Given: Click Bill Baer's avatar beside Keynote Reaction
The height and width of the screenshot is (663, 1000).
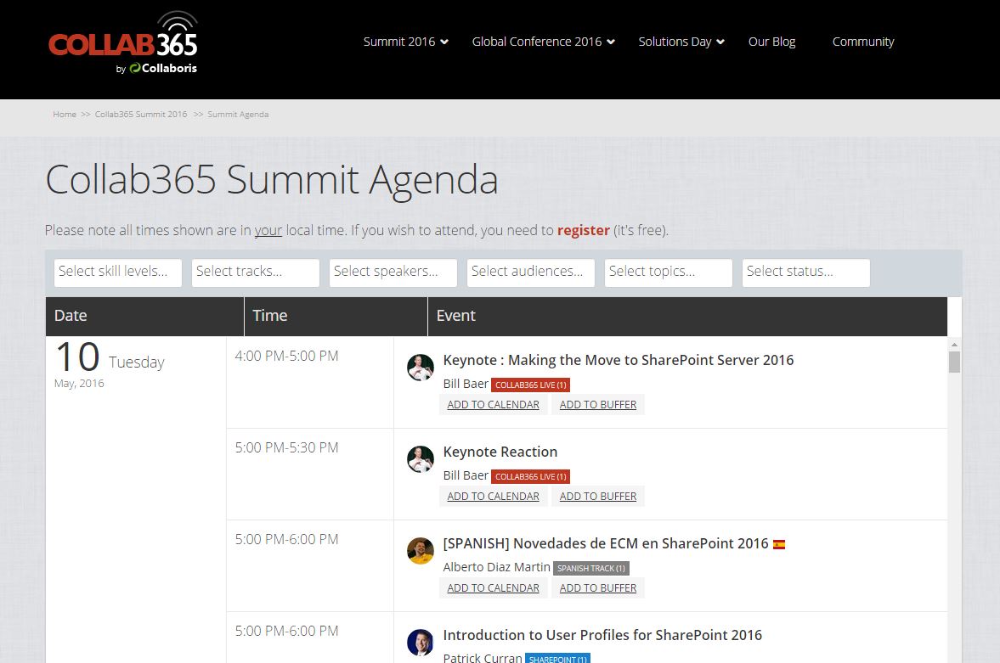Looking at the screenshot, I should (x=421, y=459).
